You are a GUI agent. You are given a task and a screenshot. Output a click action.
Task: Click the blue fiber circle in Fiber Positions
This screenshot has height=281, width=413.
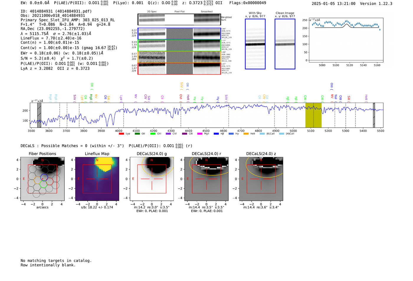coord(44,178)
